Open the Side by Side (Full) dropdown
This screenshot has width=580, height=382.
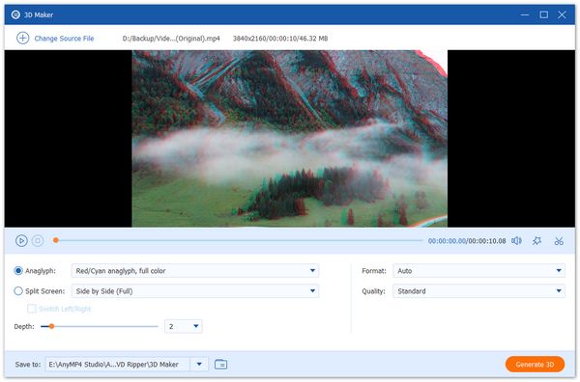195,291
